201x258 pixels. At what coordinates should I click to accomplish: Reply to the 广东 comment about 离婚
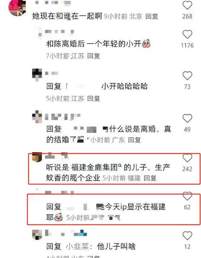pos(134,140)
